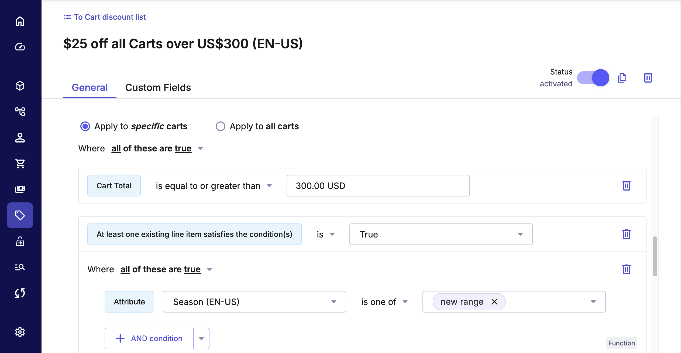Open the Home icon in sidebar
681x353 pixels.
pyautogui.click(x=20, y=21)
